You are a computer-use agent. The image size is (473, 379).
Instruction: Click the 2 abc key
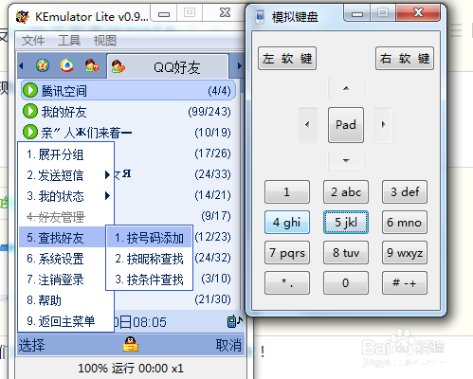[346, 192]
